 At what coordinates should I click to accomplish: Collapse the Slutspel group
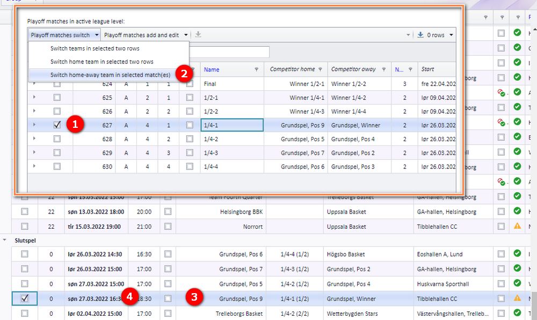click(x=4, y=240)
